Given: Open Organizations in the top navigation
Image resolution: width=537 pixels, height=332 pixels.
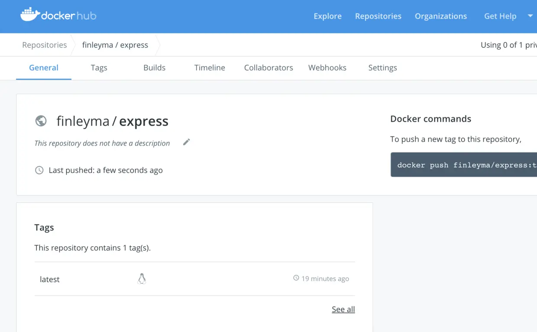Looking at the screenshot, I should pyautogui.click(x=440, y=16).
